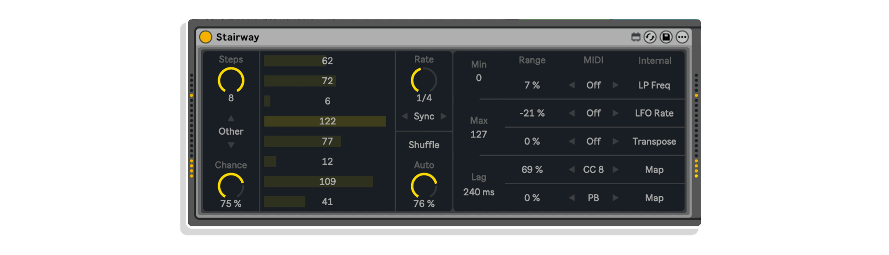Click the step bar with value 122
The width and height of the screenshot is (889, 255).
point(327,121)
